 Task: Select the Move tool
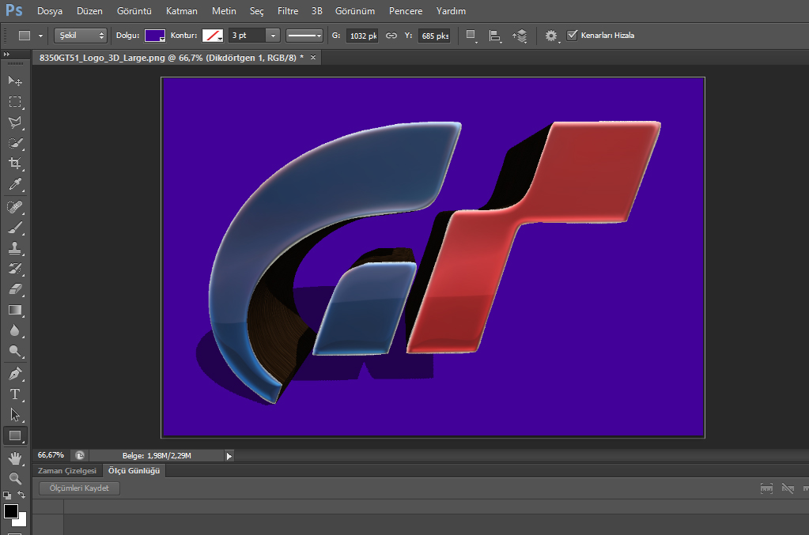click(x=15, y=81)
